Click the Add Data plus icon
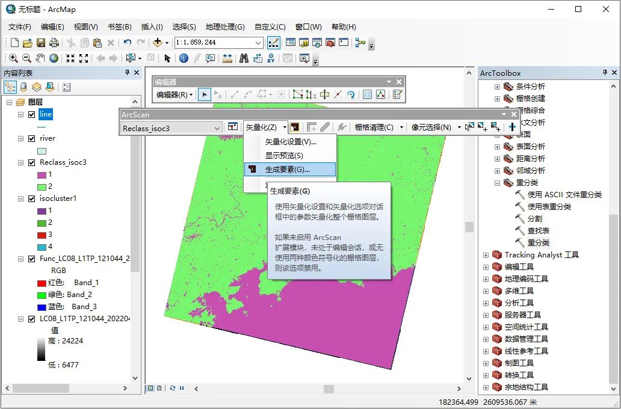This screenshot has width=621, height=409. point(158,42)
